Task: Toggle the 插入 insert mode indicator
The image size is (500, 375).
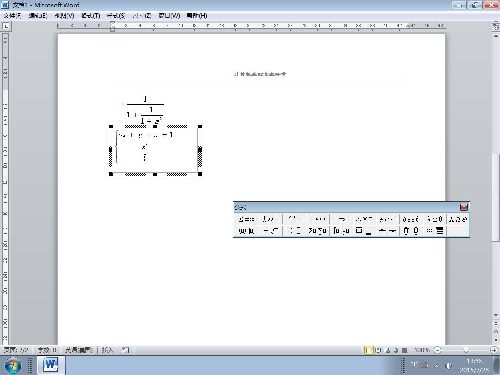Action: tap(107, 350)
